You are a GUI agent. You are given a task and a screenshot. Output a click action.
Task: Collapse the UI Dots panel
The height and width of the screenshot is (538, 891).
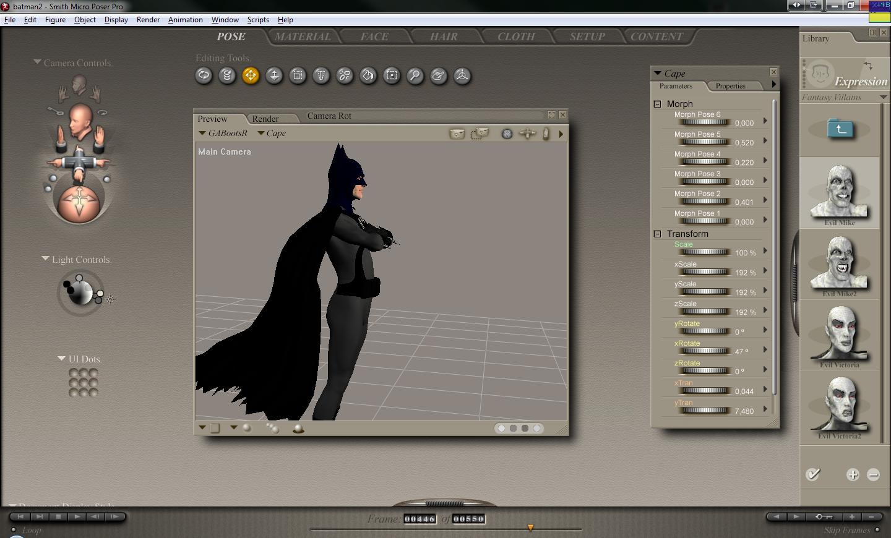pos(61,358)
